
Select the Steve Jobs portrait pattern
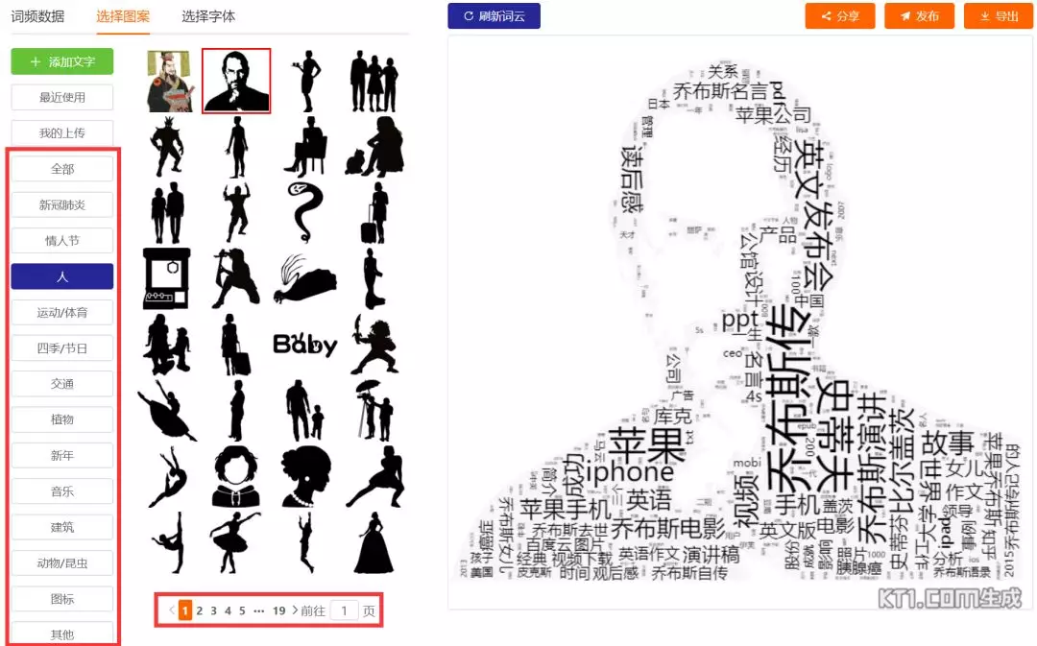pyautogui.click(x=236, y=81)
